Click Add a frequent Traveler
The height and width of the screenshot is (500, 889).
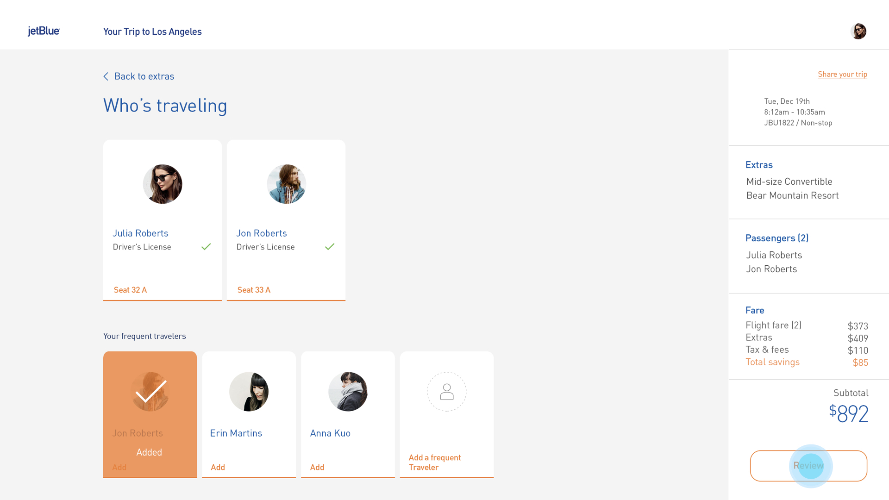(434, 462)
